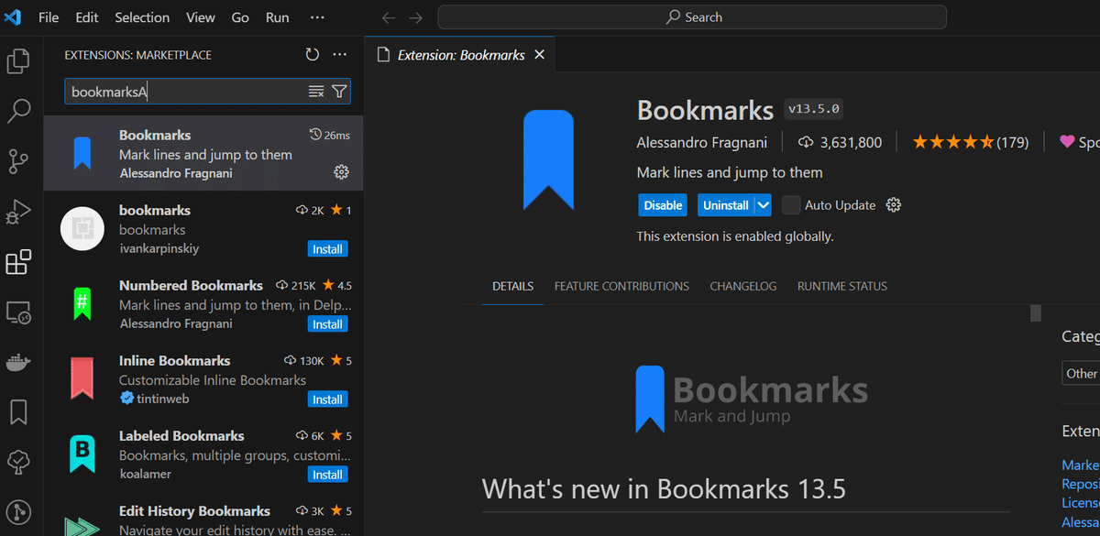
Task: Select Inline Bookmarks extension
Action: click(x=203, y=379)
